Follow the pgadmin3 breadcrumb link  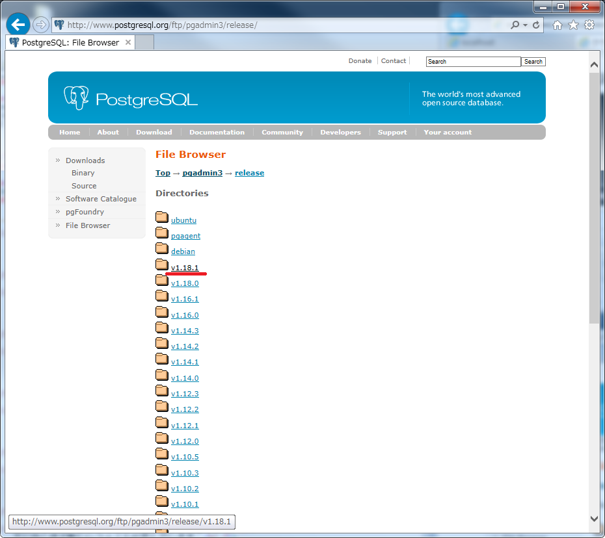(202, 173)
